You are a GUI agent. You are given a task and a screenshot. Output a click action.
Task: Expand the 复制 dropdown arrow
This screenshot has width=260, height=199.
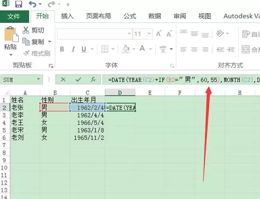pyautogui.click(x=49, y=42)
